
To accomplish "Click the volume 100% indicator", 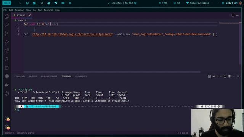I will click(163, 3).
